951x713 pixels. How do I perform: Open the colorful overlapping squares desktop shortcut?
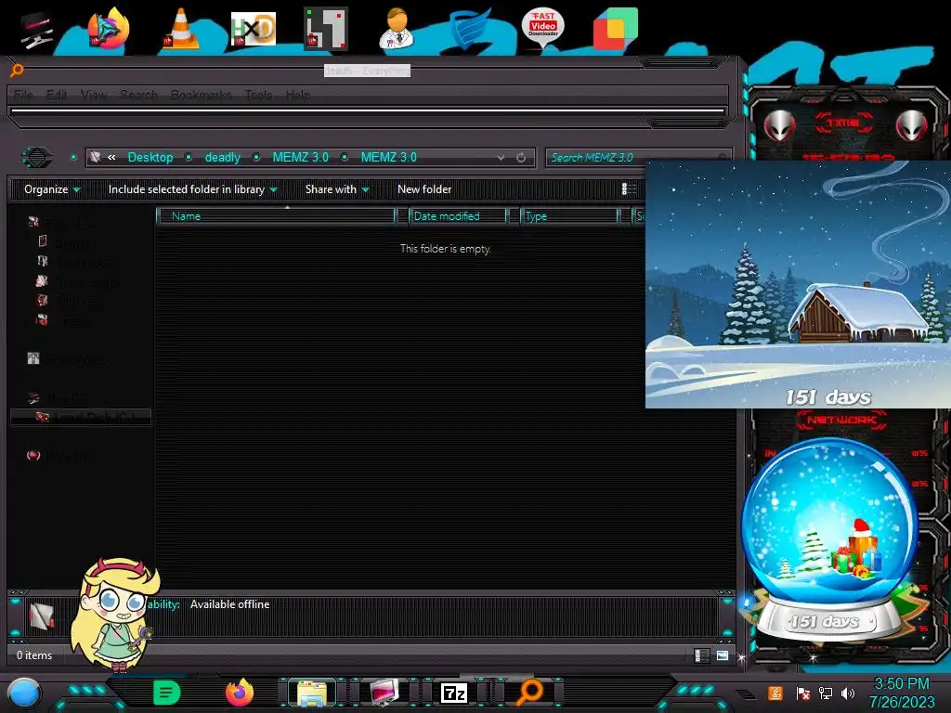(616, 29)
